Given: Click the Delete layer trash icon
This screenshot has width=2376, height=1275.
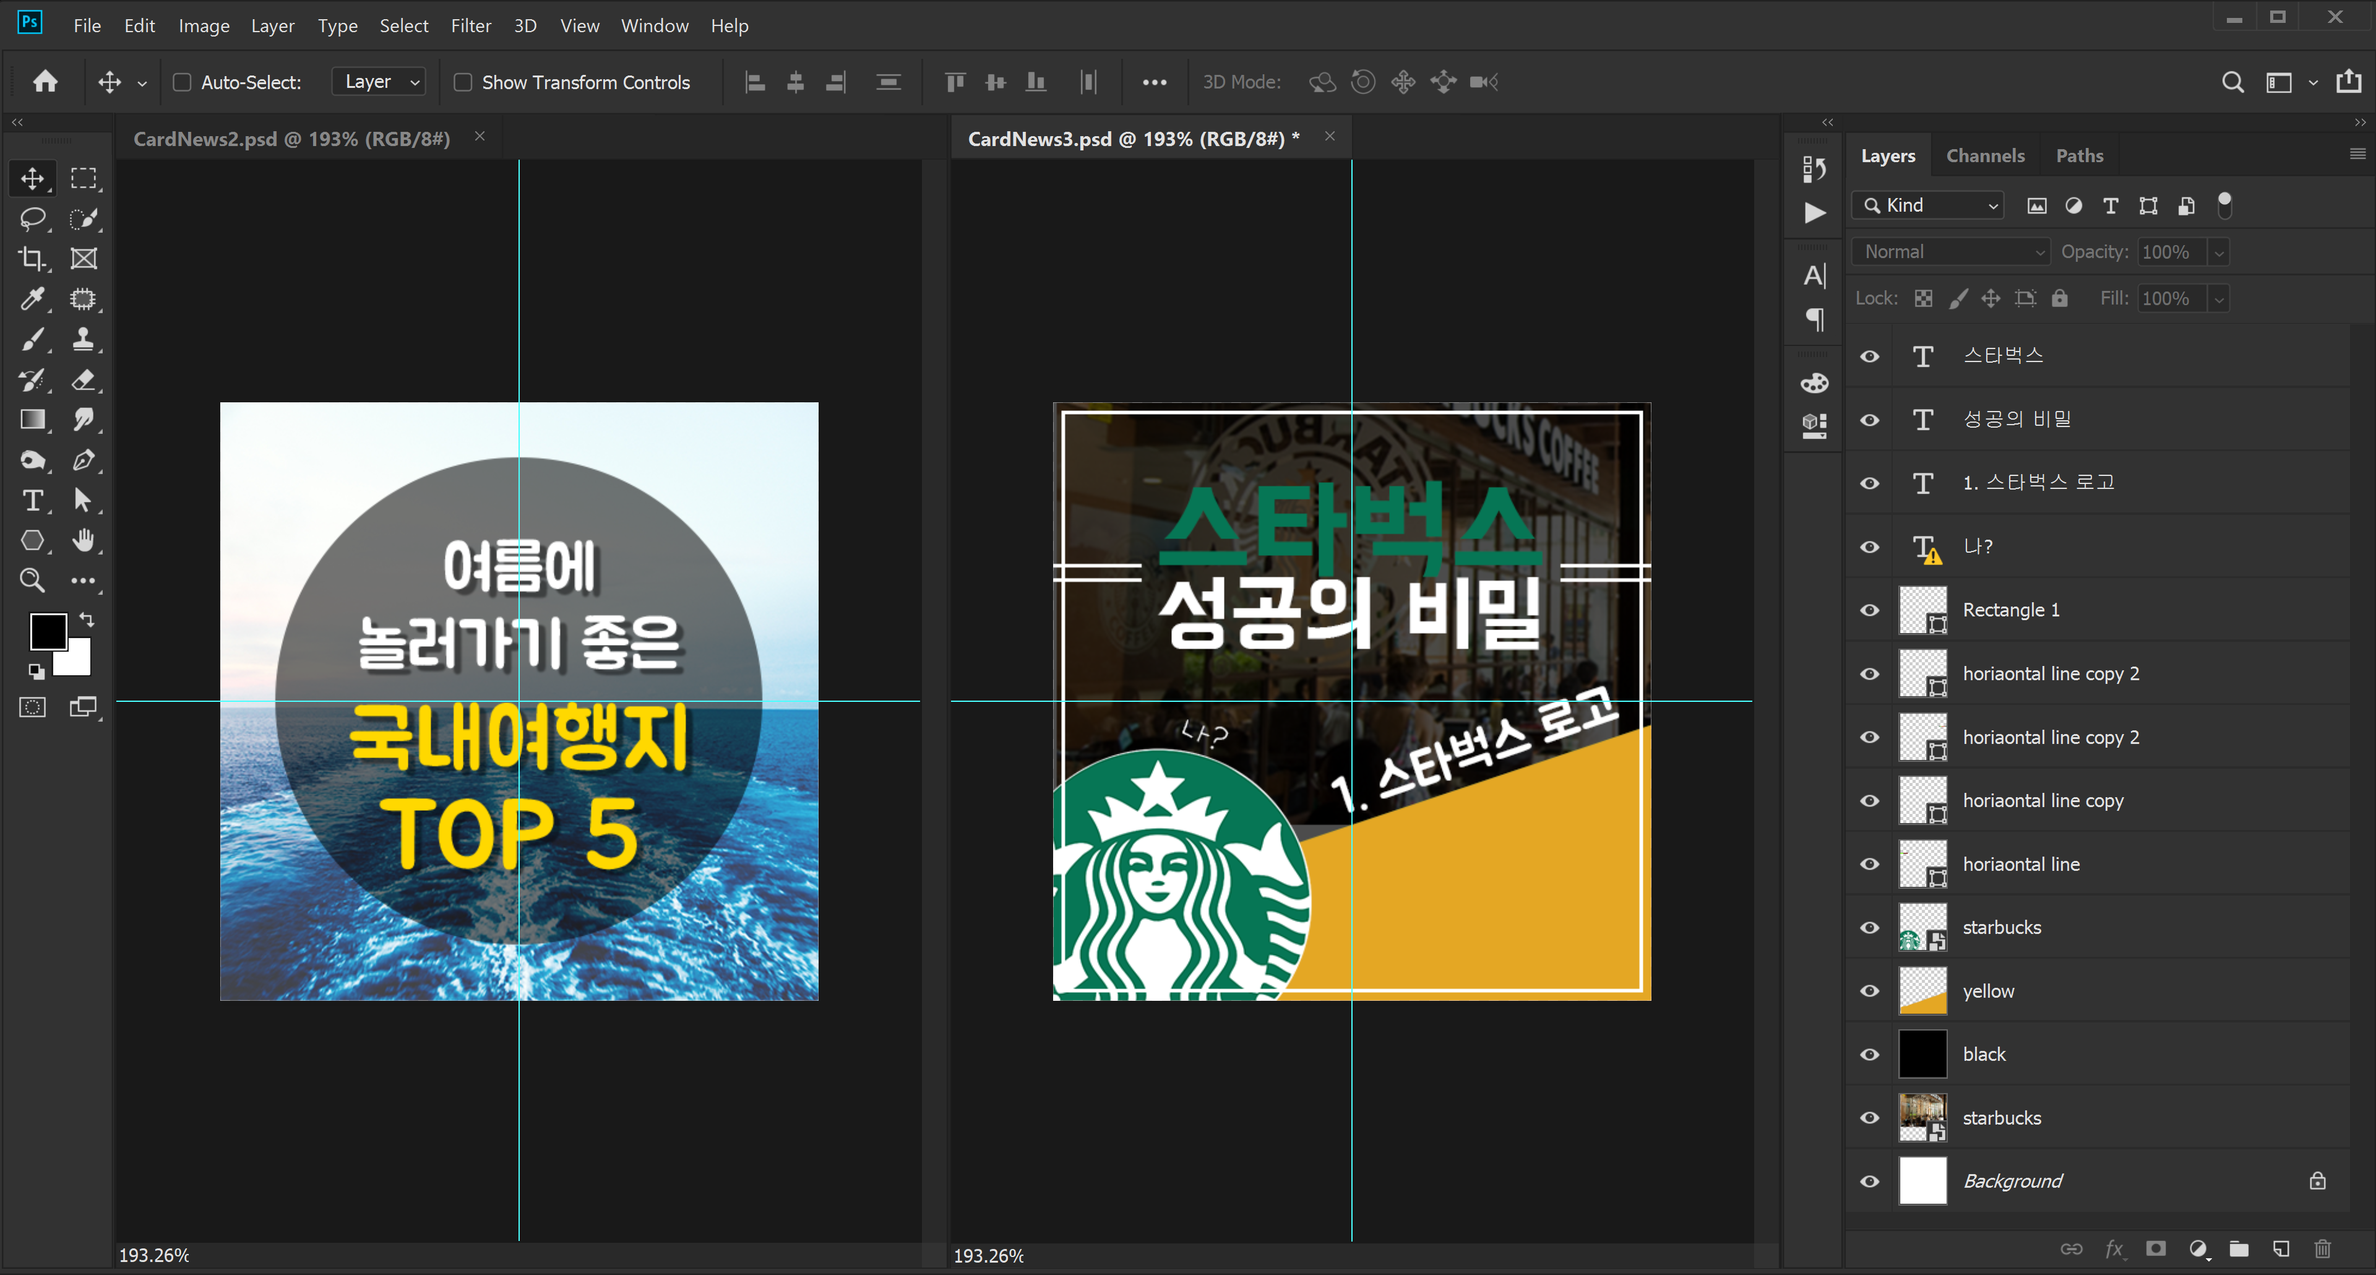Looking at the screenshot, I should tap(2323, 1248).
